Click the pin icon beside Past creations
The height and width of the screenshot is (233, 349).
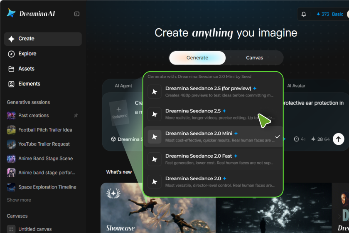pos(76,116)
